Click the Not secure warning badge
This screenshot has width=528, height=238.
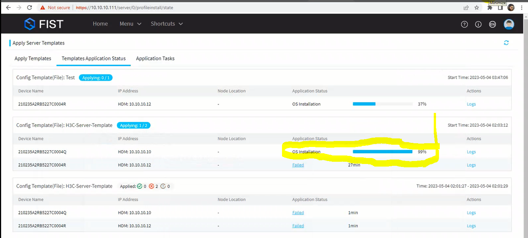[55, 7]
